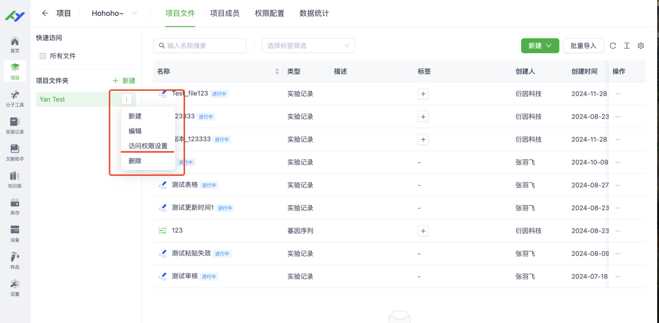
Task: Open actions ellipsis for 测试粘贴失效 row
Action: coord(618,253)
